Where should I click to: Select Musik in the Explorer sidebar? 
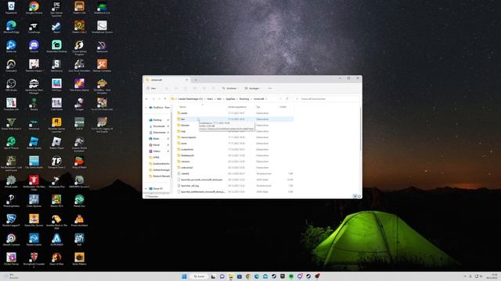click(157, 145)
